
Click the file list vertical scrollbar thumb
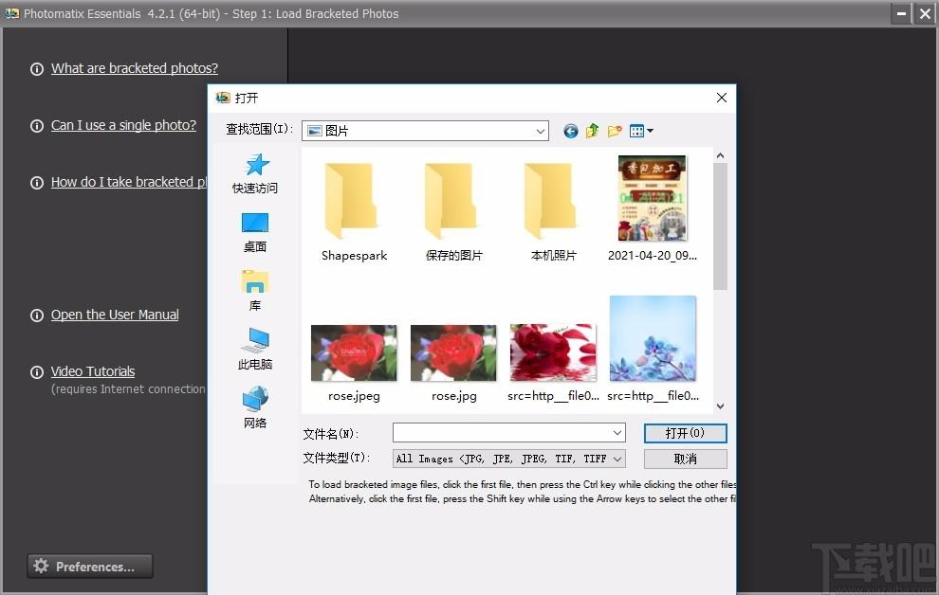click(x=721, y=226)
